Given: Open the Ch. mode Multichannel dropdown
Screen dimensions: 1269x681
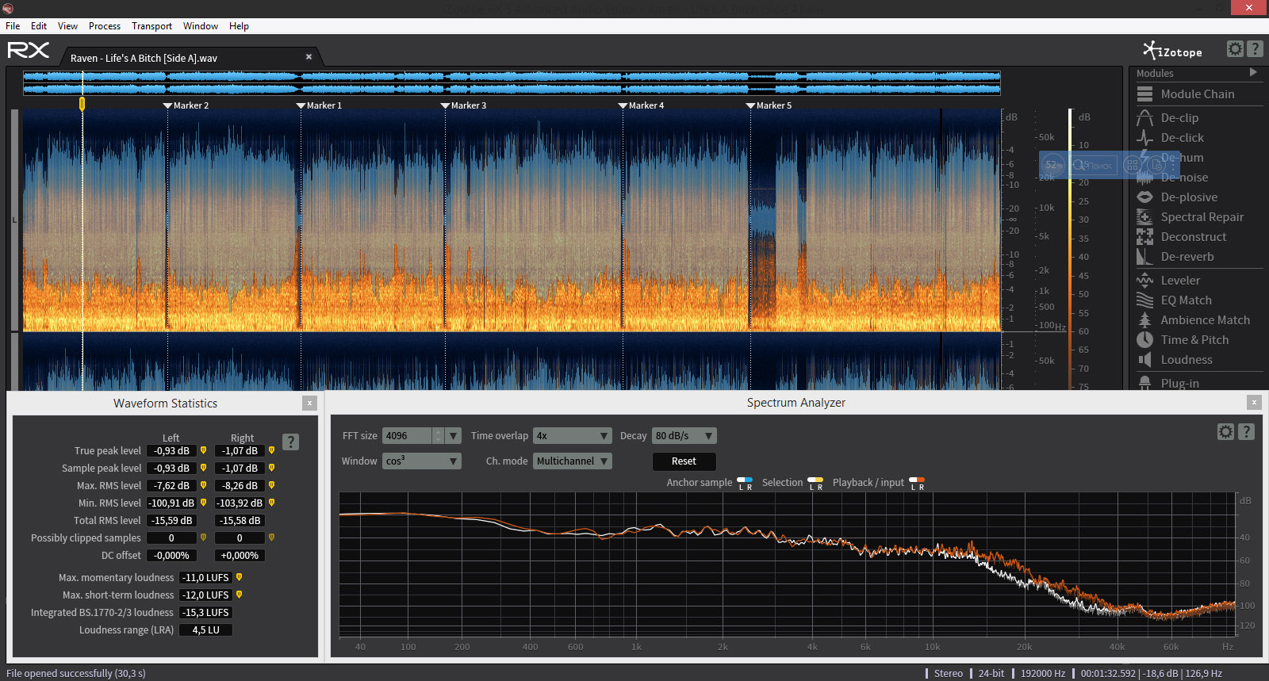Looking at the screenshot, I should [x=572, y=461].
